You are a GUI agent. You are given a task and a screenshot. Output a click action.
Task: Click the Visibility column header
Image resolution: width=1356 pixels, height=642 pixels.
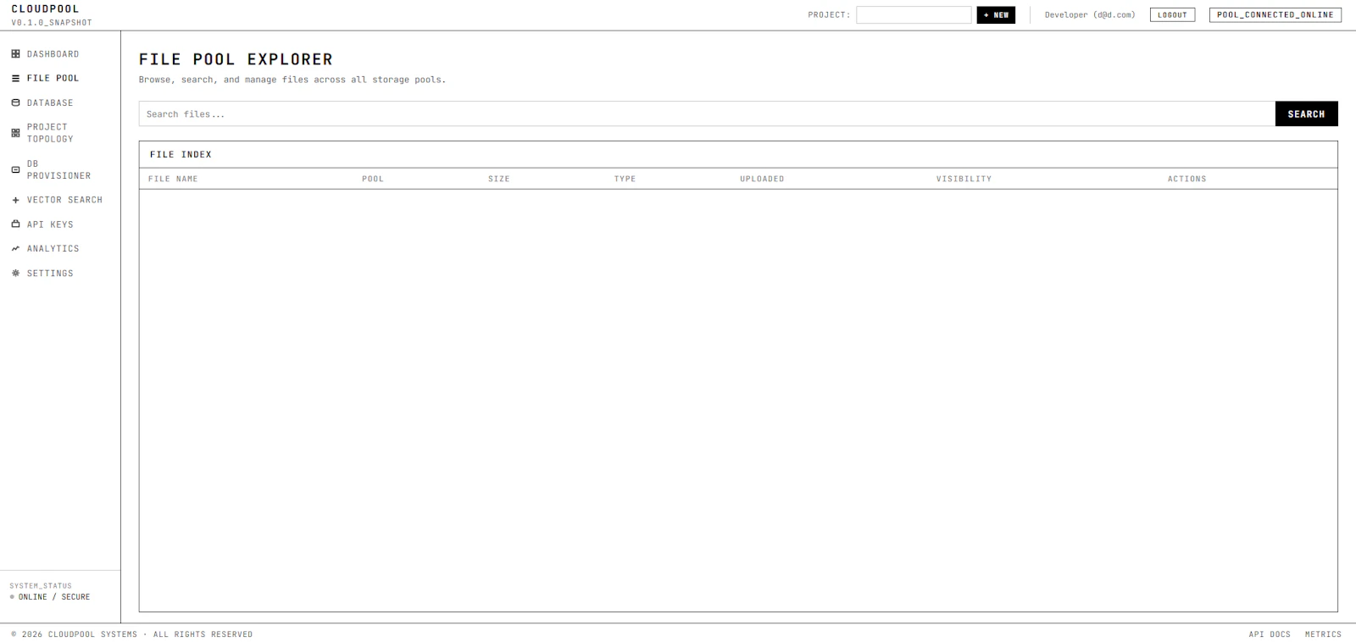coord(964,179)
